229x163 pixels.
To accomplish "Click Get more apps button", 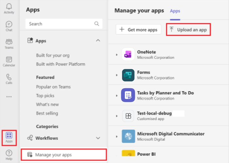I will 138,30.
